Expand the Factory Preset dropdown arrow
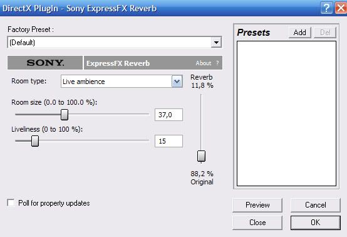347x237 pixels. (x=216, y=42)
